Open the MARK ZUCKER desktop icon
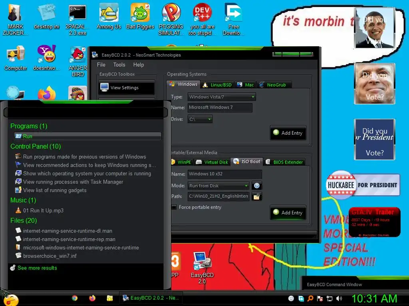409x306 pixels. tap(15, 19)
